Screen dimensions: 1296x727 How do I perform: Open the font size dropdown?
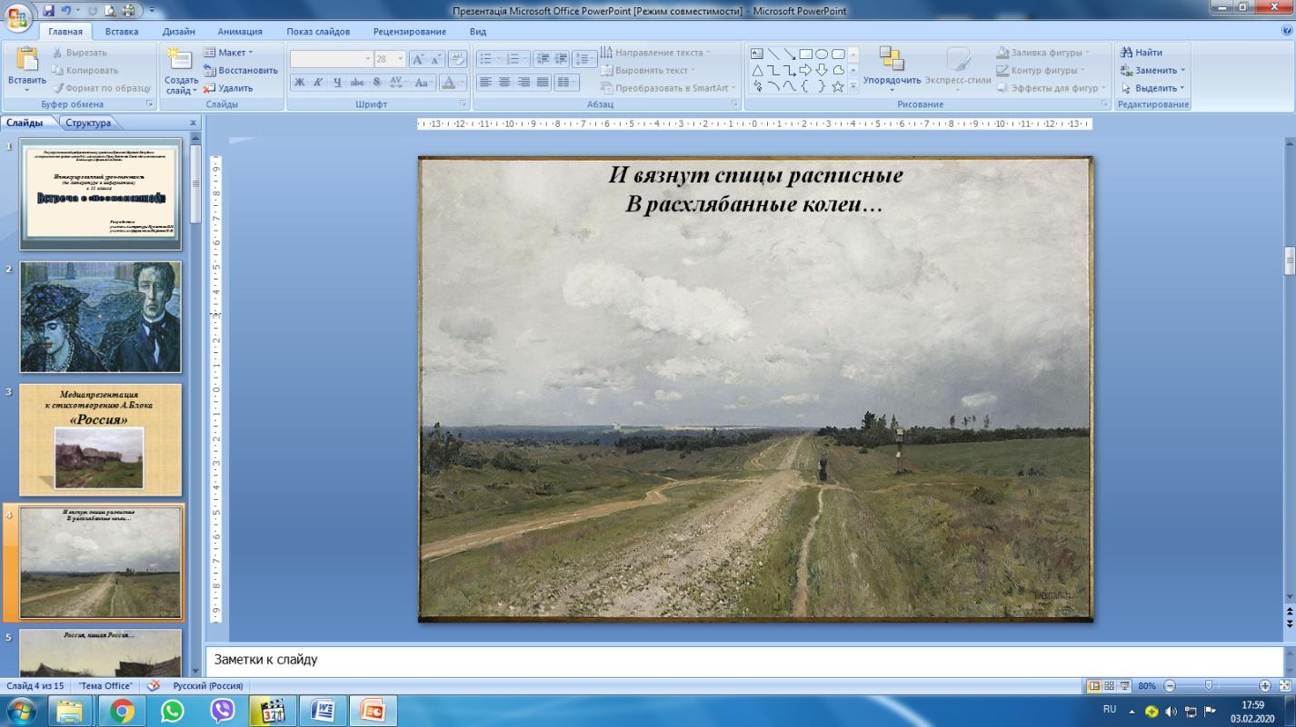400,59
